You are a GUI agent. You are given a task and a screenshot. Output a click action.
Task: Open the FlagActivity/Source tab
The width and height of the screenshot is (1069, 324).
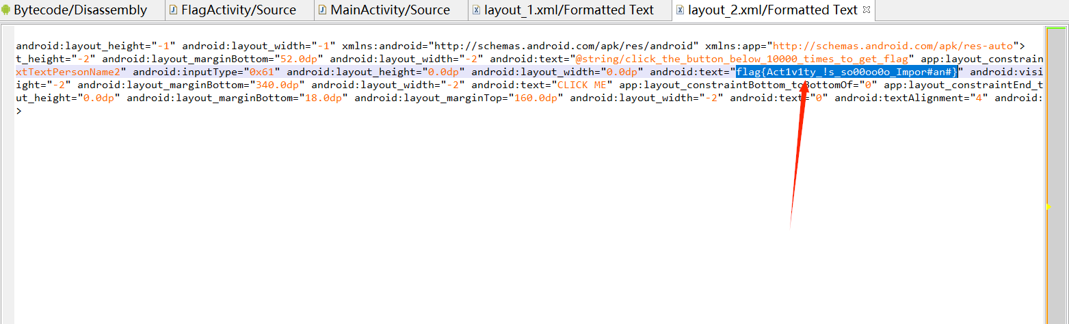click(238, 10)
